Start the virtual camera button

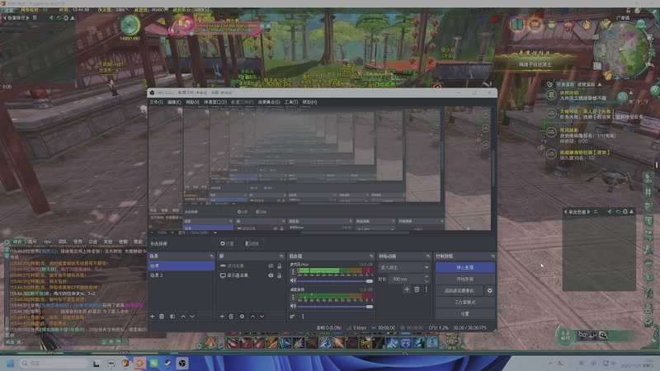(x=460, y=291)
